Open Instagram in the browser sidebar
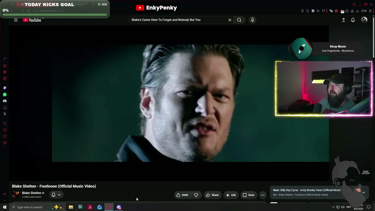 point(5,107)
